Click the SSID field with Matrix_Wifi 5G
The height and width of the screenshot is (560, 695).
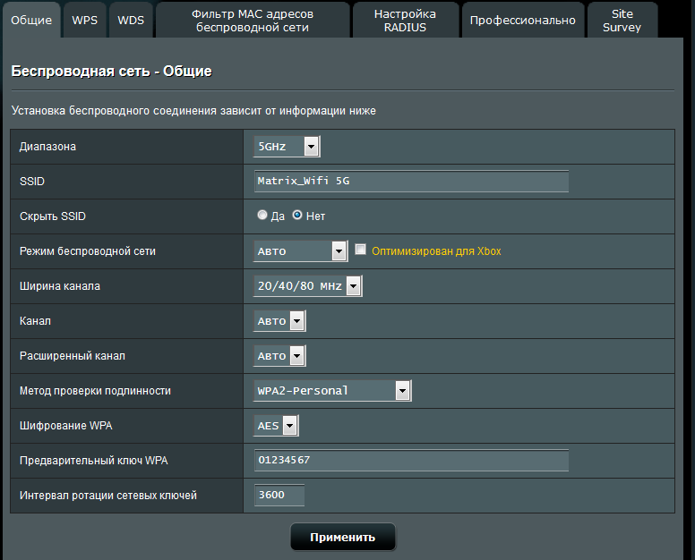point(411,182)
